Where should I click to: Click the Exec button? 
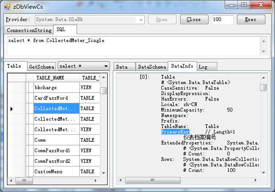point(251,19)
